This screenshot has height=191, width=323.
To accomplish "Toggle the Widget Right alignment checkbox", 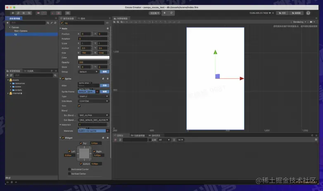I will click(95, 151).
